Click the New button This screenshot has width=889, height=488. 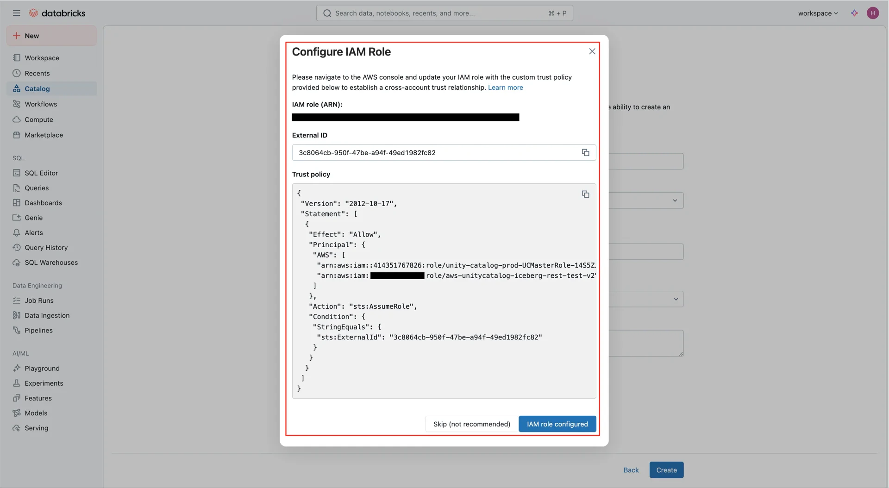(x=51, y=36)
